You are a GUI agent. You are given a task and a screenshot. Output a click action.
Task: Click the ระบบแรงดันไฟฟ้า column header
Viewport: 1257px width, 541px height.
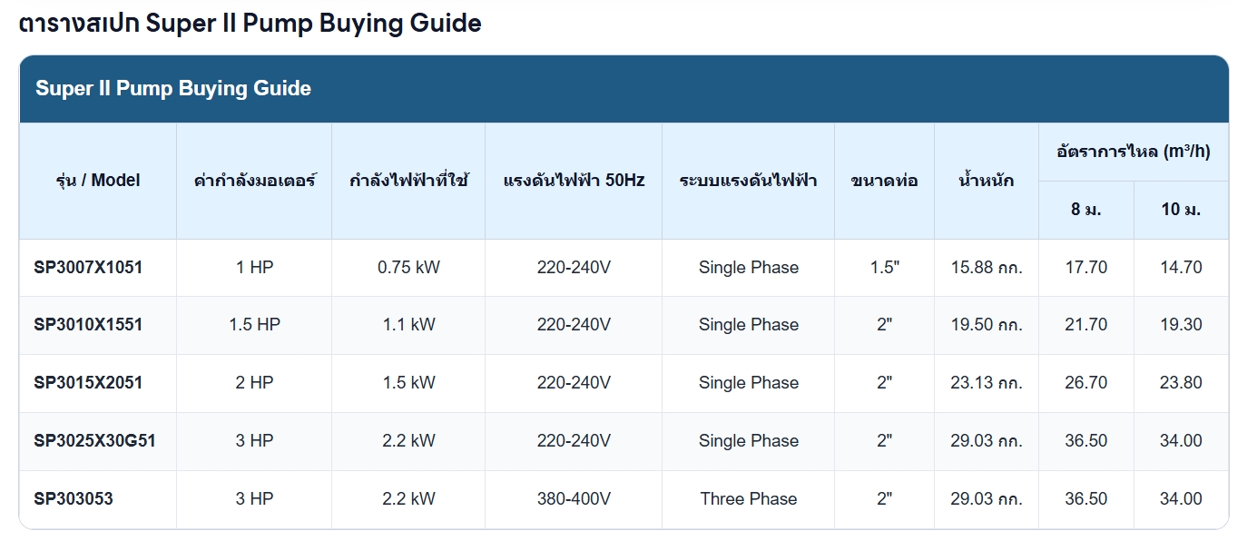point(748,181)
